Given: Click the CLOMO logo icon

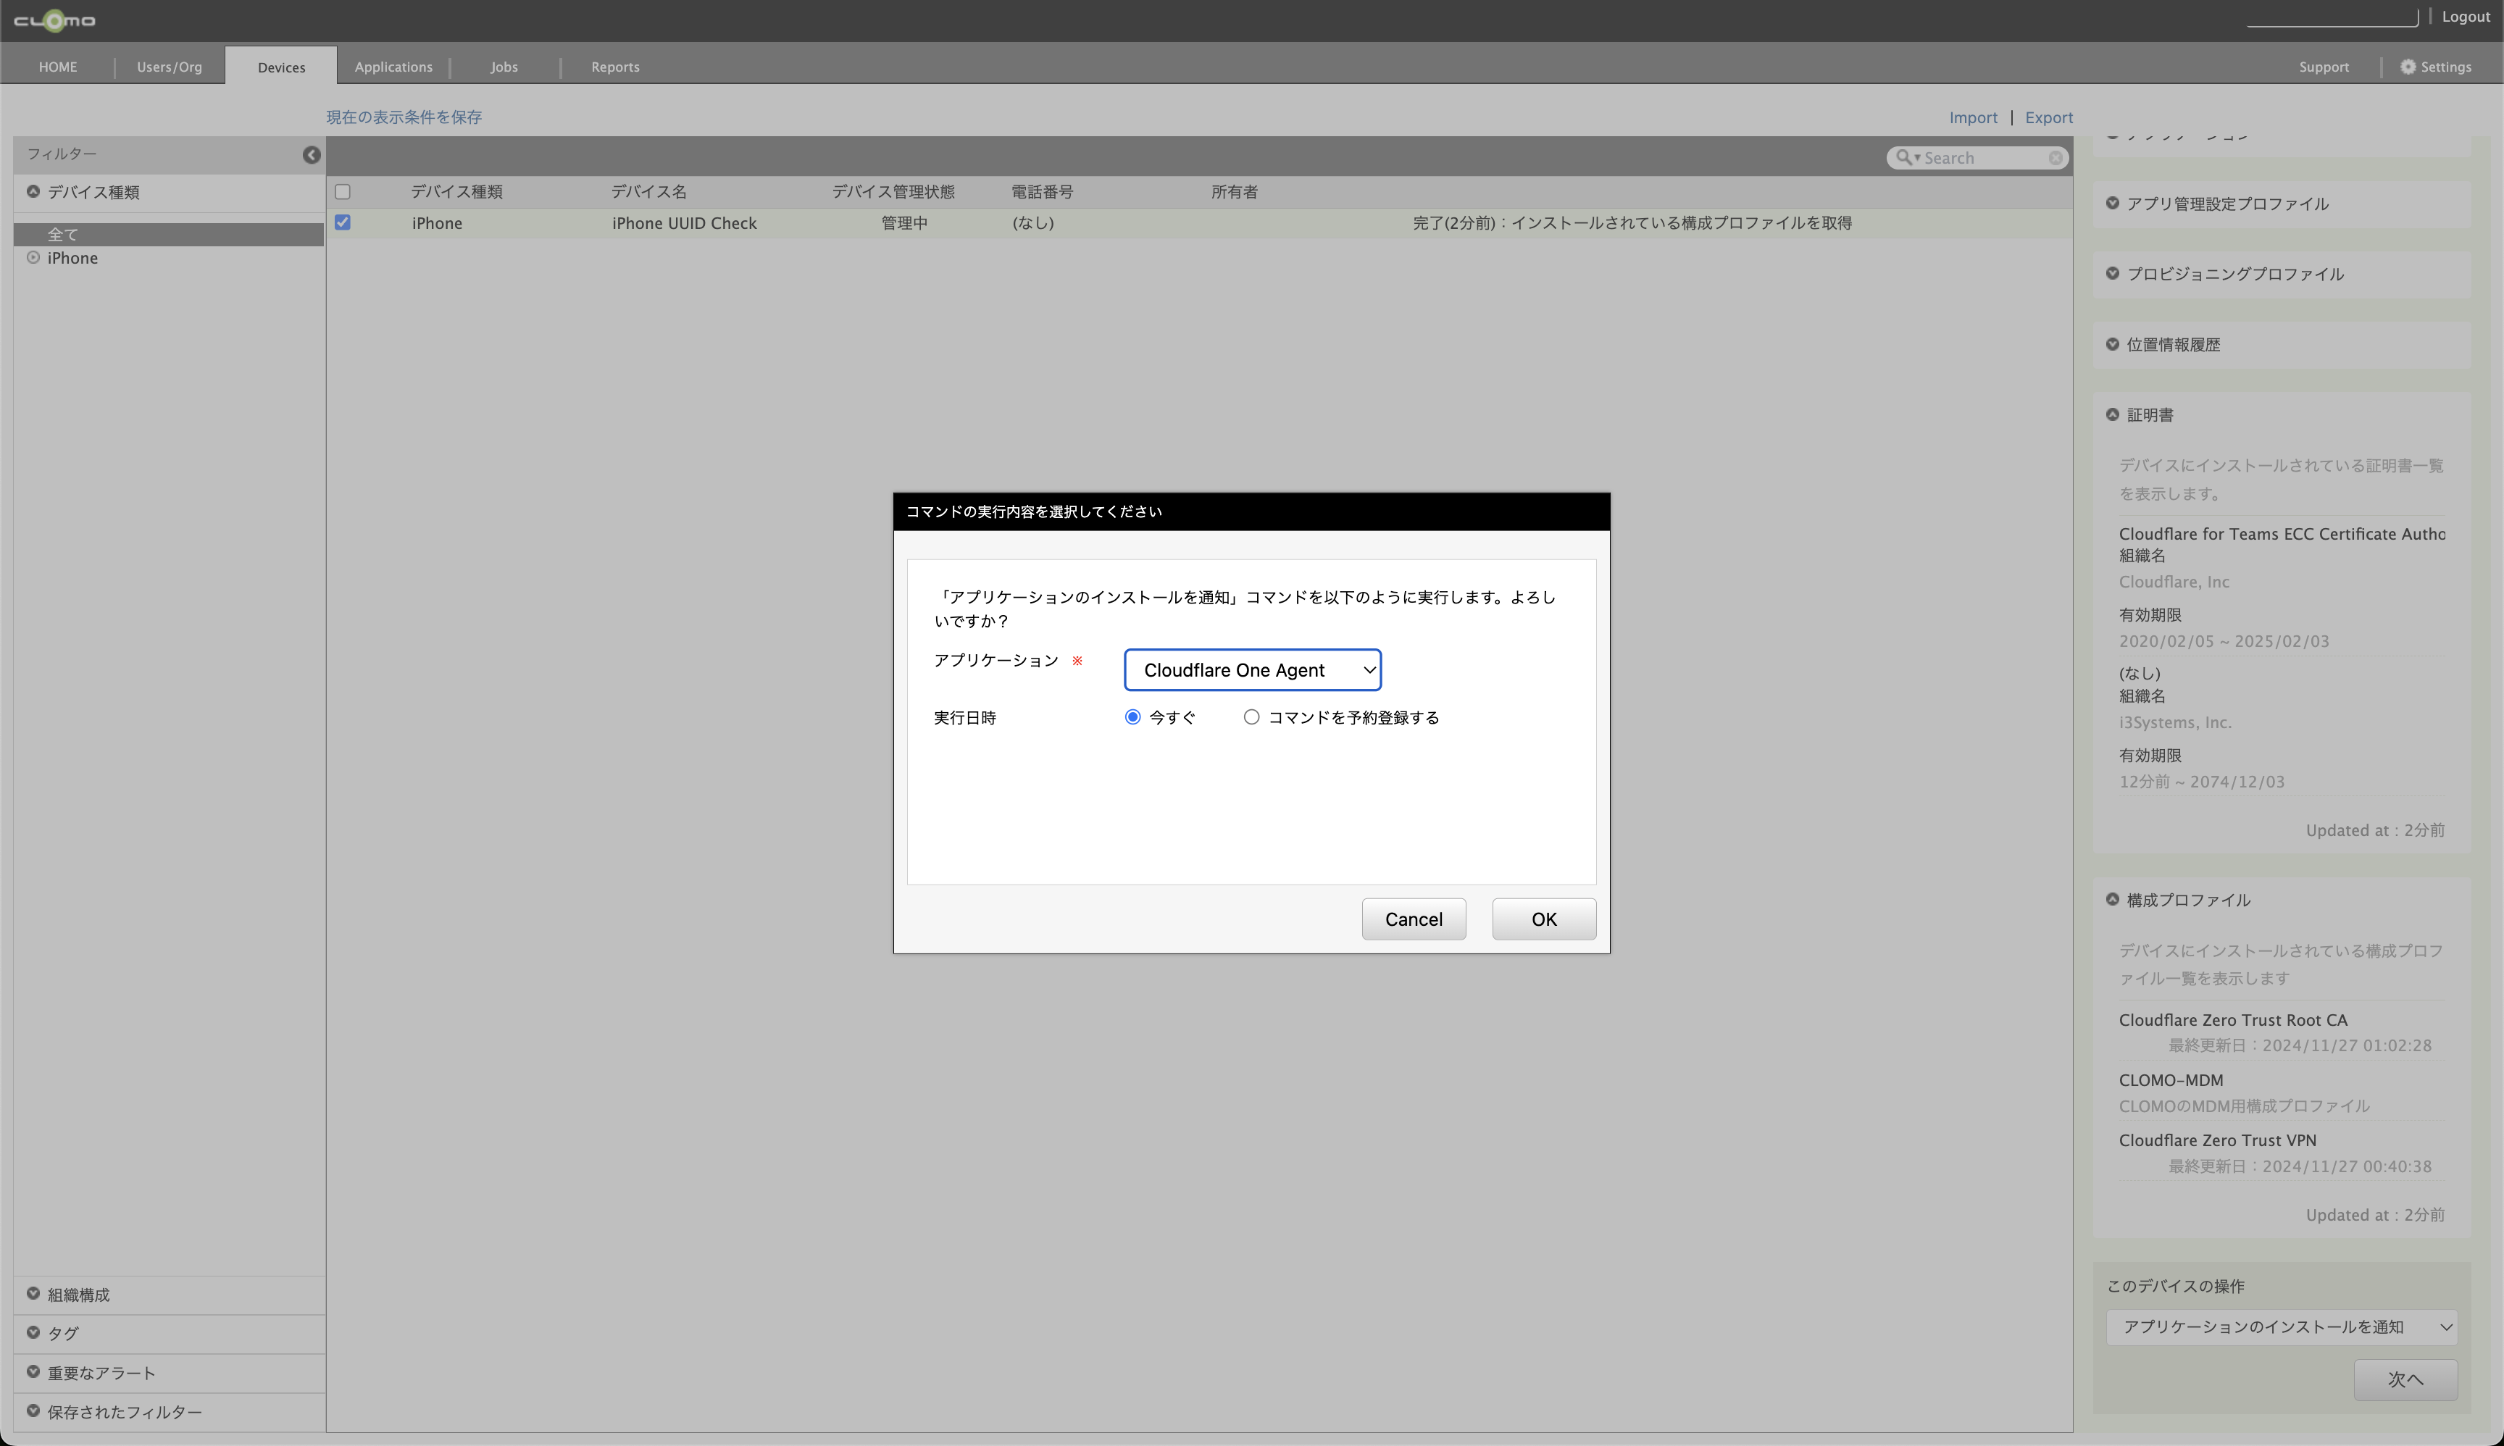Looking at the screenshot, I should 54,20.
